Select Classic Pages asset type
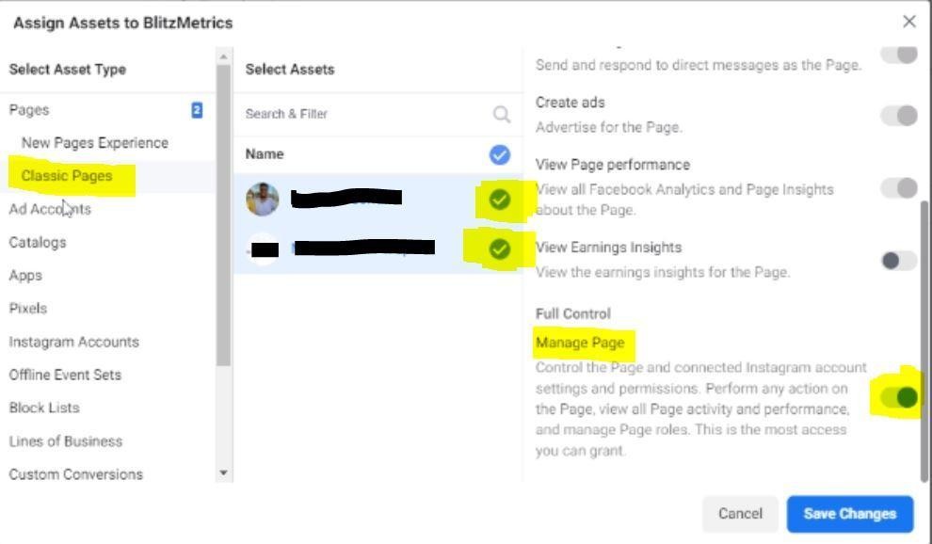932x544 pixels. 67,176
